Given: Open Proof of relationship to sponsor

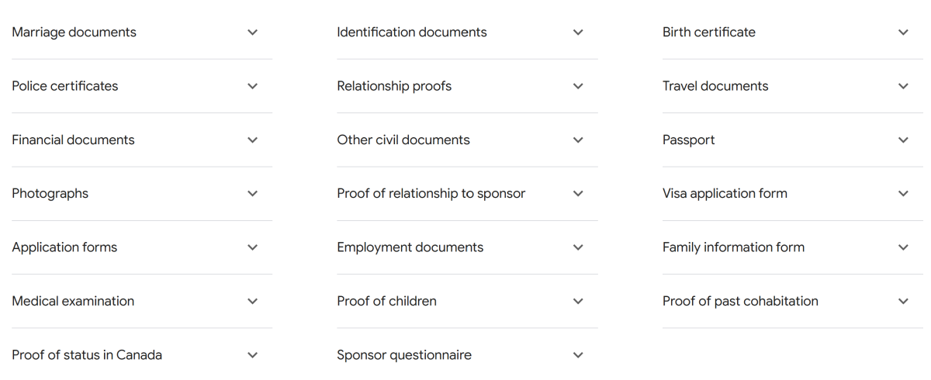Looking at the screenshot, I should [467, 194].
